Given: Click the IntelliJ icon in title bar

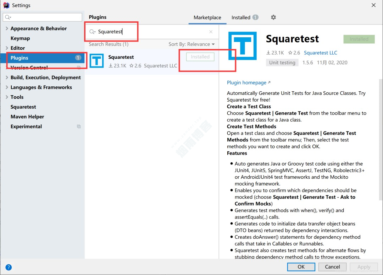Looking at the screenshot, I should pos(6,5).
